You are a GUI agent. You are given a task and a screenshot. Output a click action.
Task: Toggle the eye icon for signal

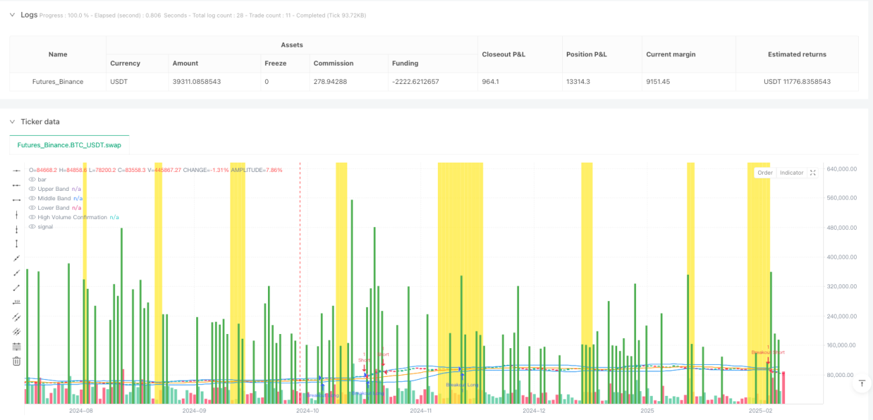32,226
